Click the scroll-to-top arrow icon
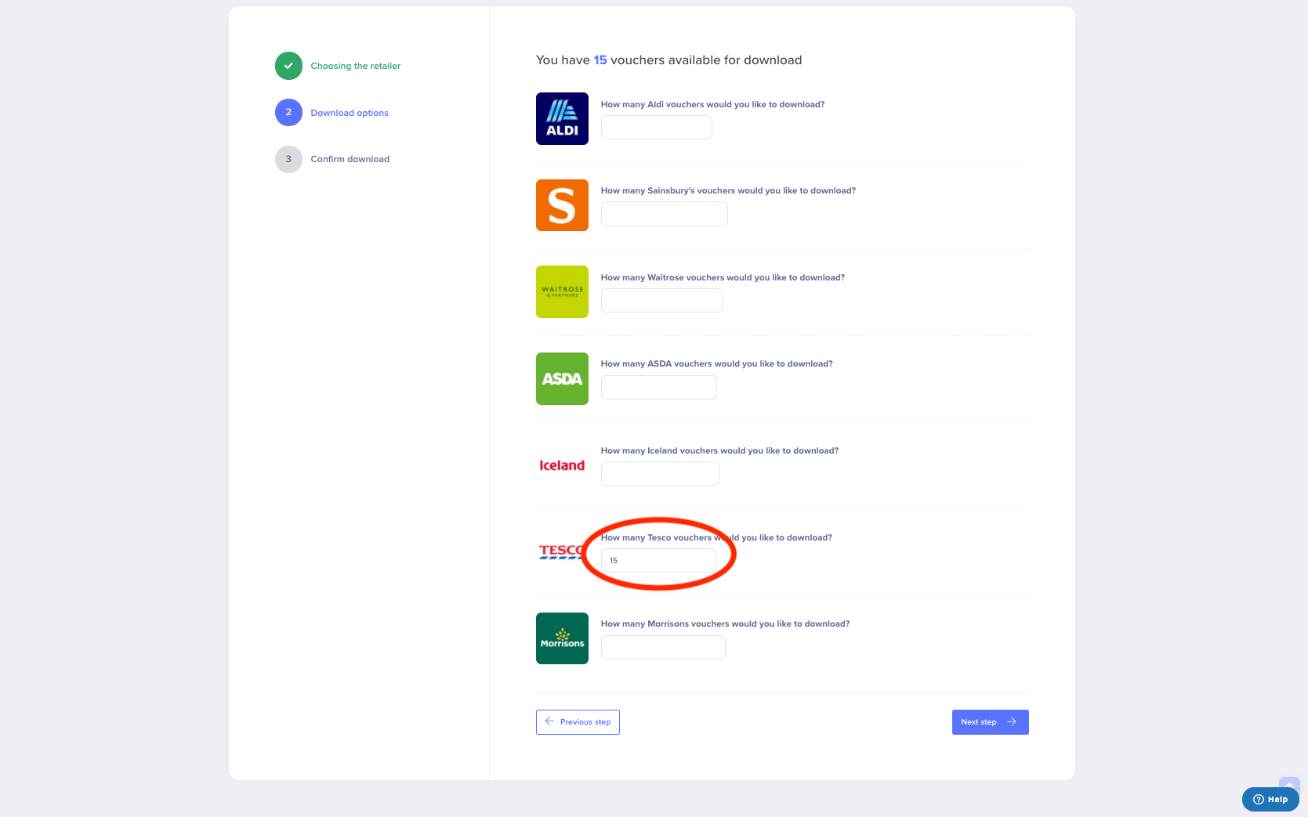1308x817 pixels. pos(1289,784)
